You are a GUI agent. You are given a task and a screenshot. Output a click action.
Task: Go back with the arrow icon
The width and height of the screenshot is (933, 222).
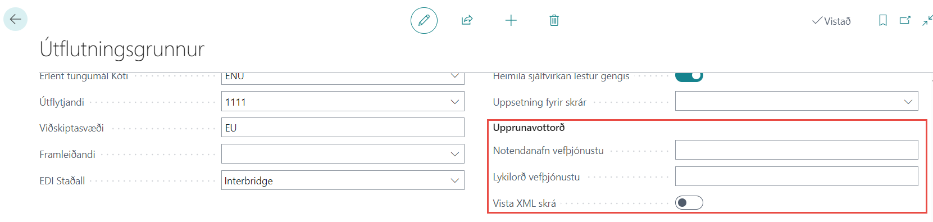click(15, 19)
